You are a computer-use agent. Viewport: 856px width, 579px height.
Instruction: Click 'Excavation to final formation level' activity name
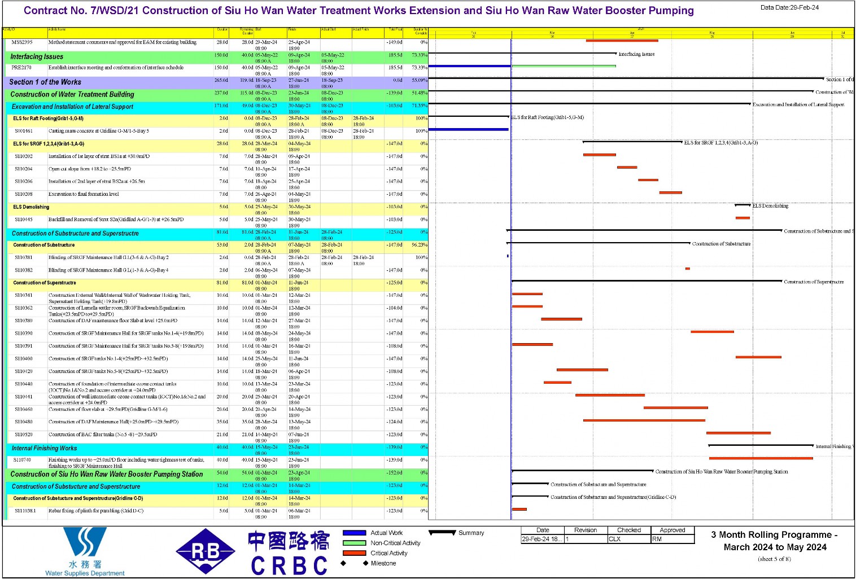tap(84, 194)
